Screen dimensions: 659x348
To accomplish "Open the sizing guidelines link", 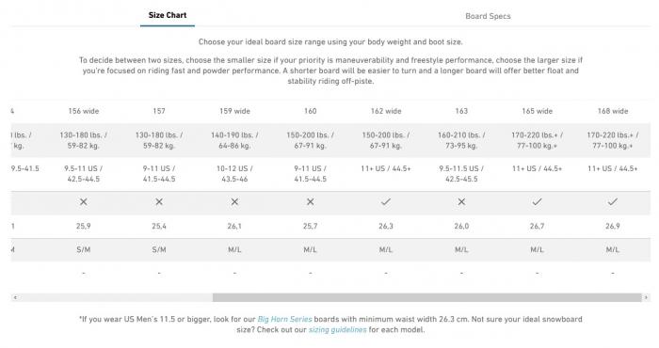I will (337, 329).
